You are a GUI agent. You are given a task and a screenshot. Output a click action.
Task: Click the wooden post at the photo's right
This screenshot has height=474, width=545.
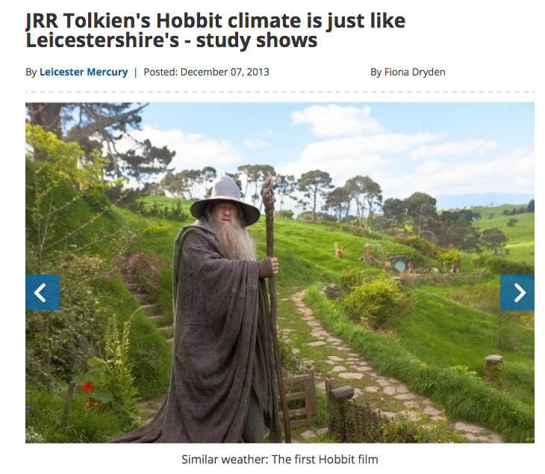[493, 368]
